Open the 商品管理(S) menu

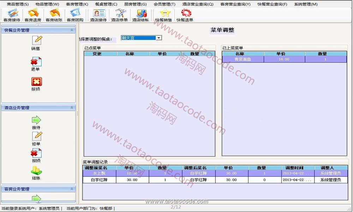[x=18, y=4]
